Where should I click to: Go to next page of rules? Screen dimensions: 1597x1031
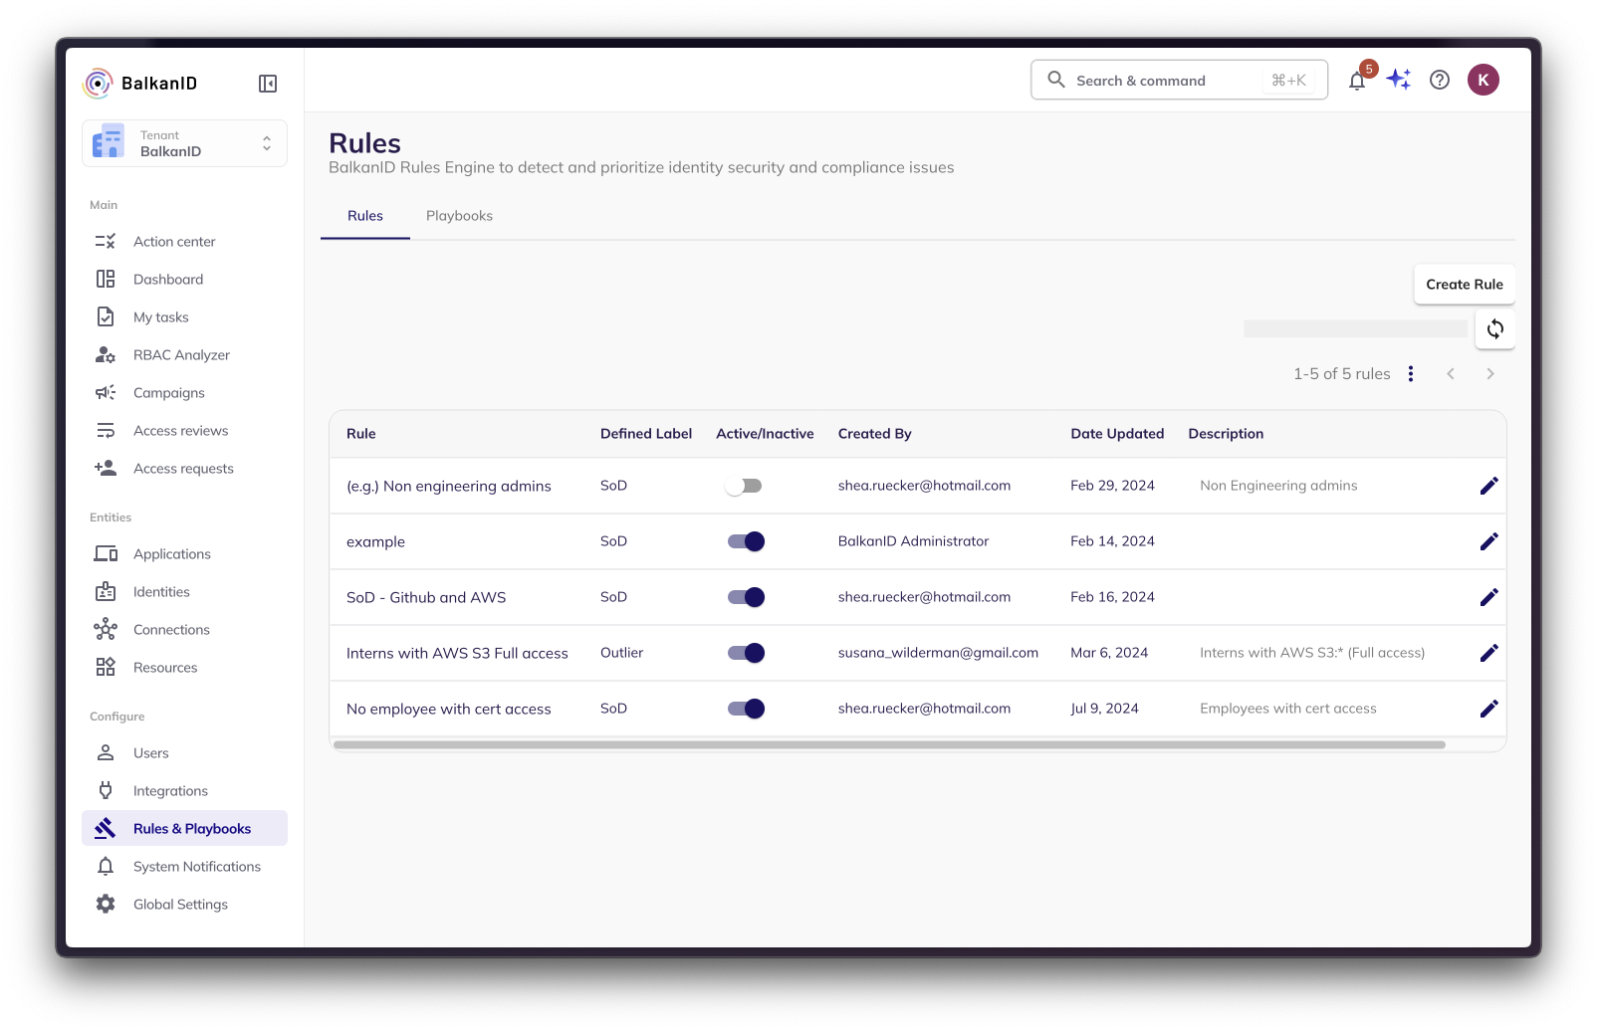1490,374
